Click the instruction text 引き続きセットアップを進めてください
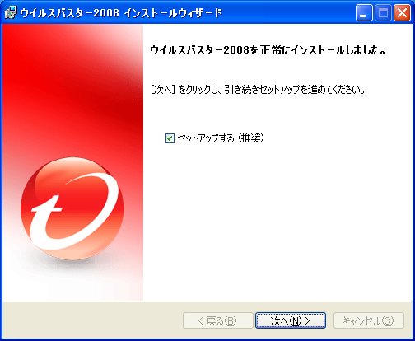 295,90
